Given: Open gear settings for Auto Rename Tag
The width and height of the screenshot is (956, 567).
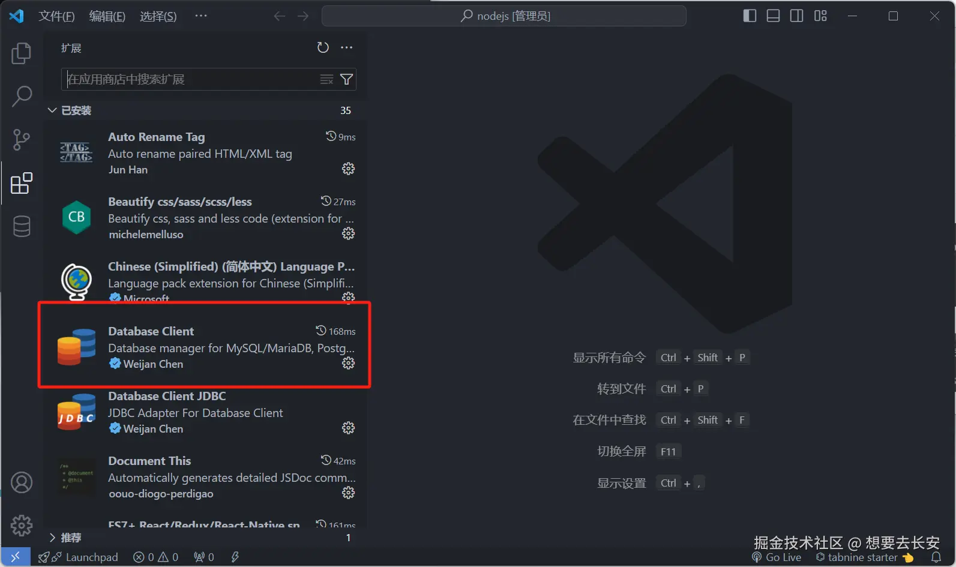Looking at the screenshot, I should (x=348, y=169).
